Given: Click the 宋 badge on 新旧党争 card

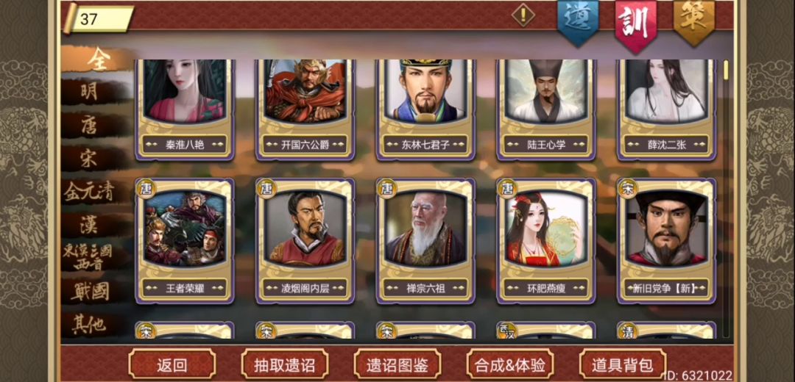Looking at the screenshot, I should click(x=626, y=189).
